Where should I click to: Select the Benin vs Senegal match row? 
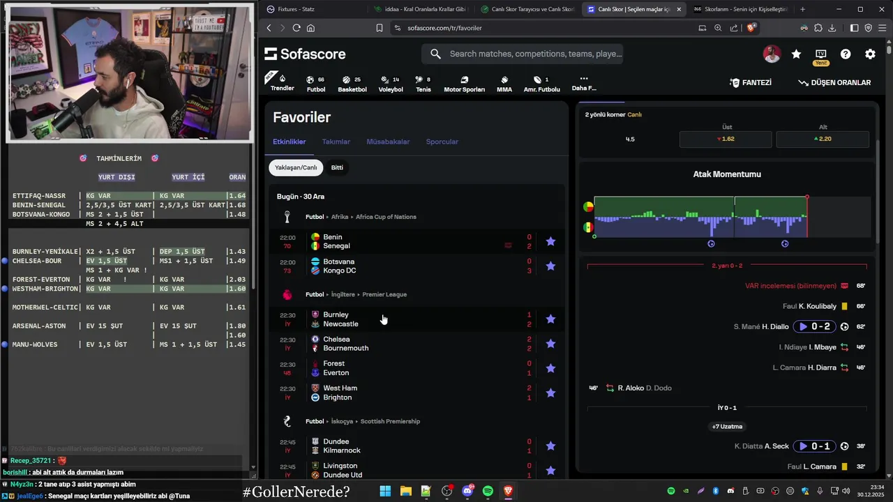pyautogui.click(x=417, y=241)
